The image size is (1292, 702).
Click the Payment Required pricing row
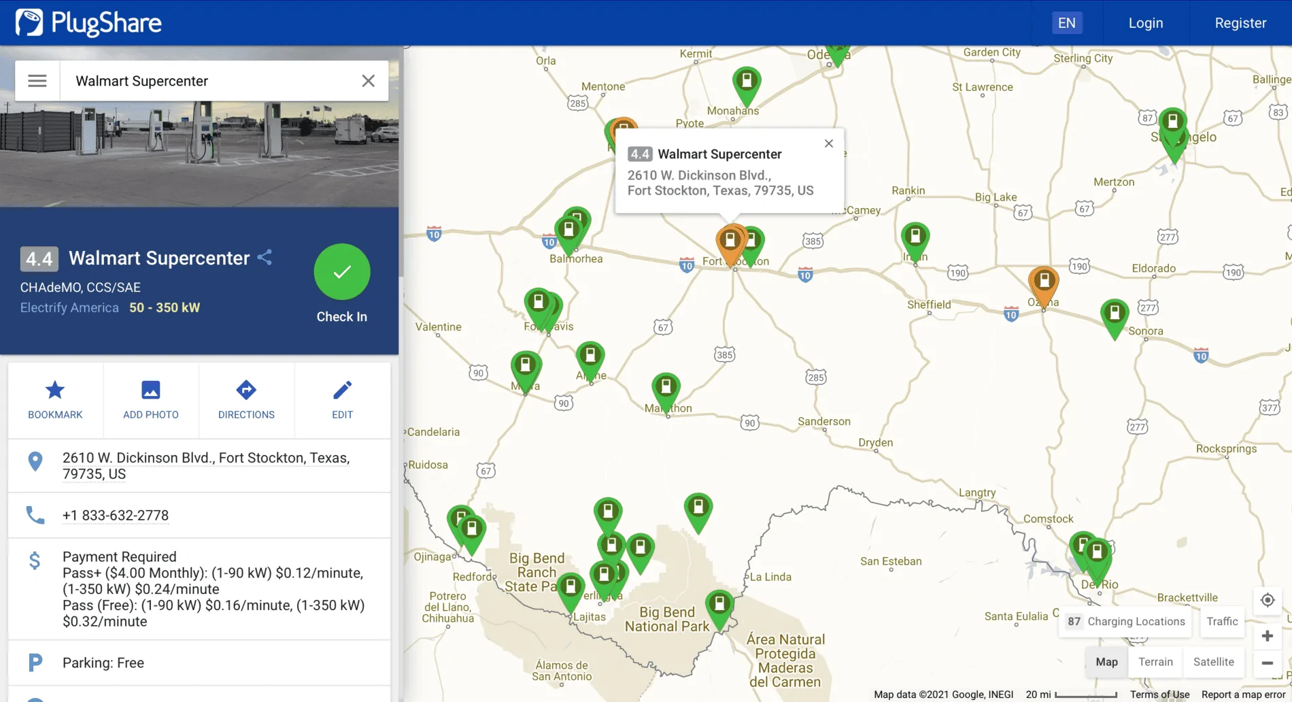tap(199, 589)
